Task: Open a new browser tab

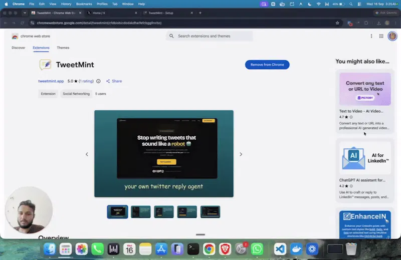Action: 200,13
